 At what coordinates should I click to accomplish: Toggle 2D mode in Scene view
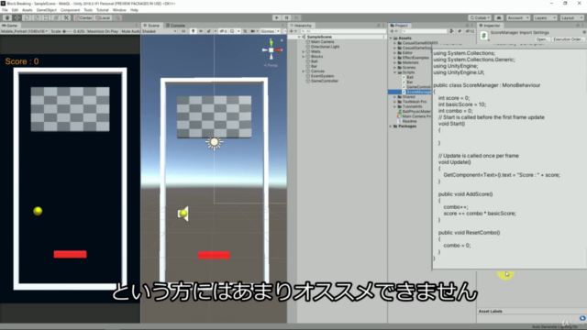pos(183,31)
